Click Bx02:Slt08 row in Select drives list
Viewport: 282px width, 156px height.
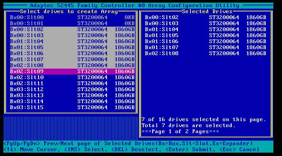point(72,65)
